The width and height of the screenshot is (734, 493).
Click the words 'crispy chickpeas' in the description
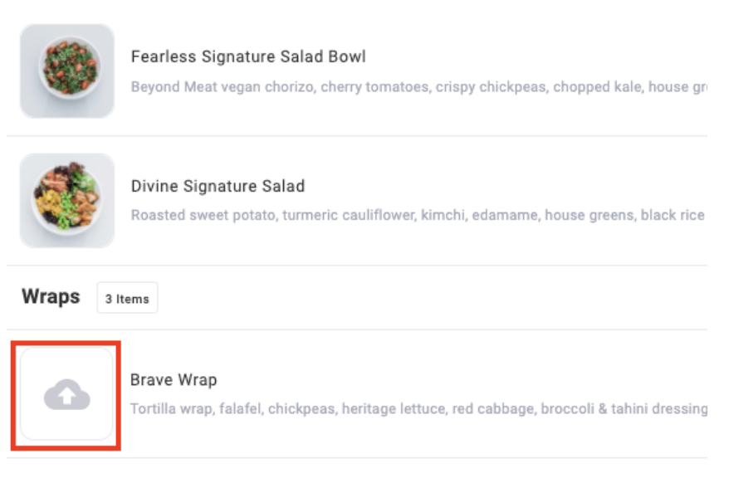point(491,87)
